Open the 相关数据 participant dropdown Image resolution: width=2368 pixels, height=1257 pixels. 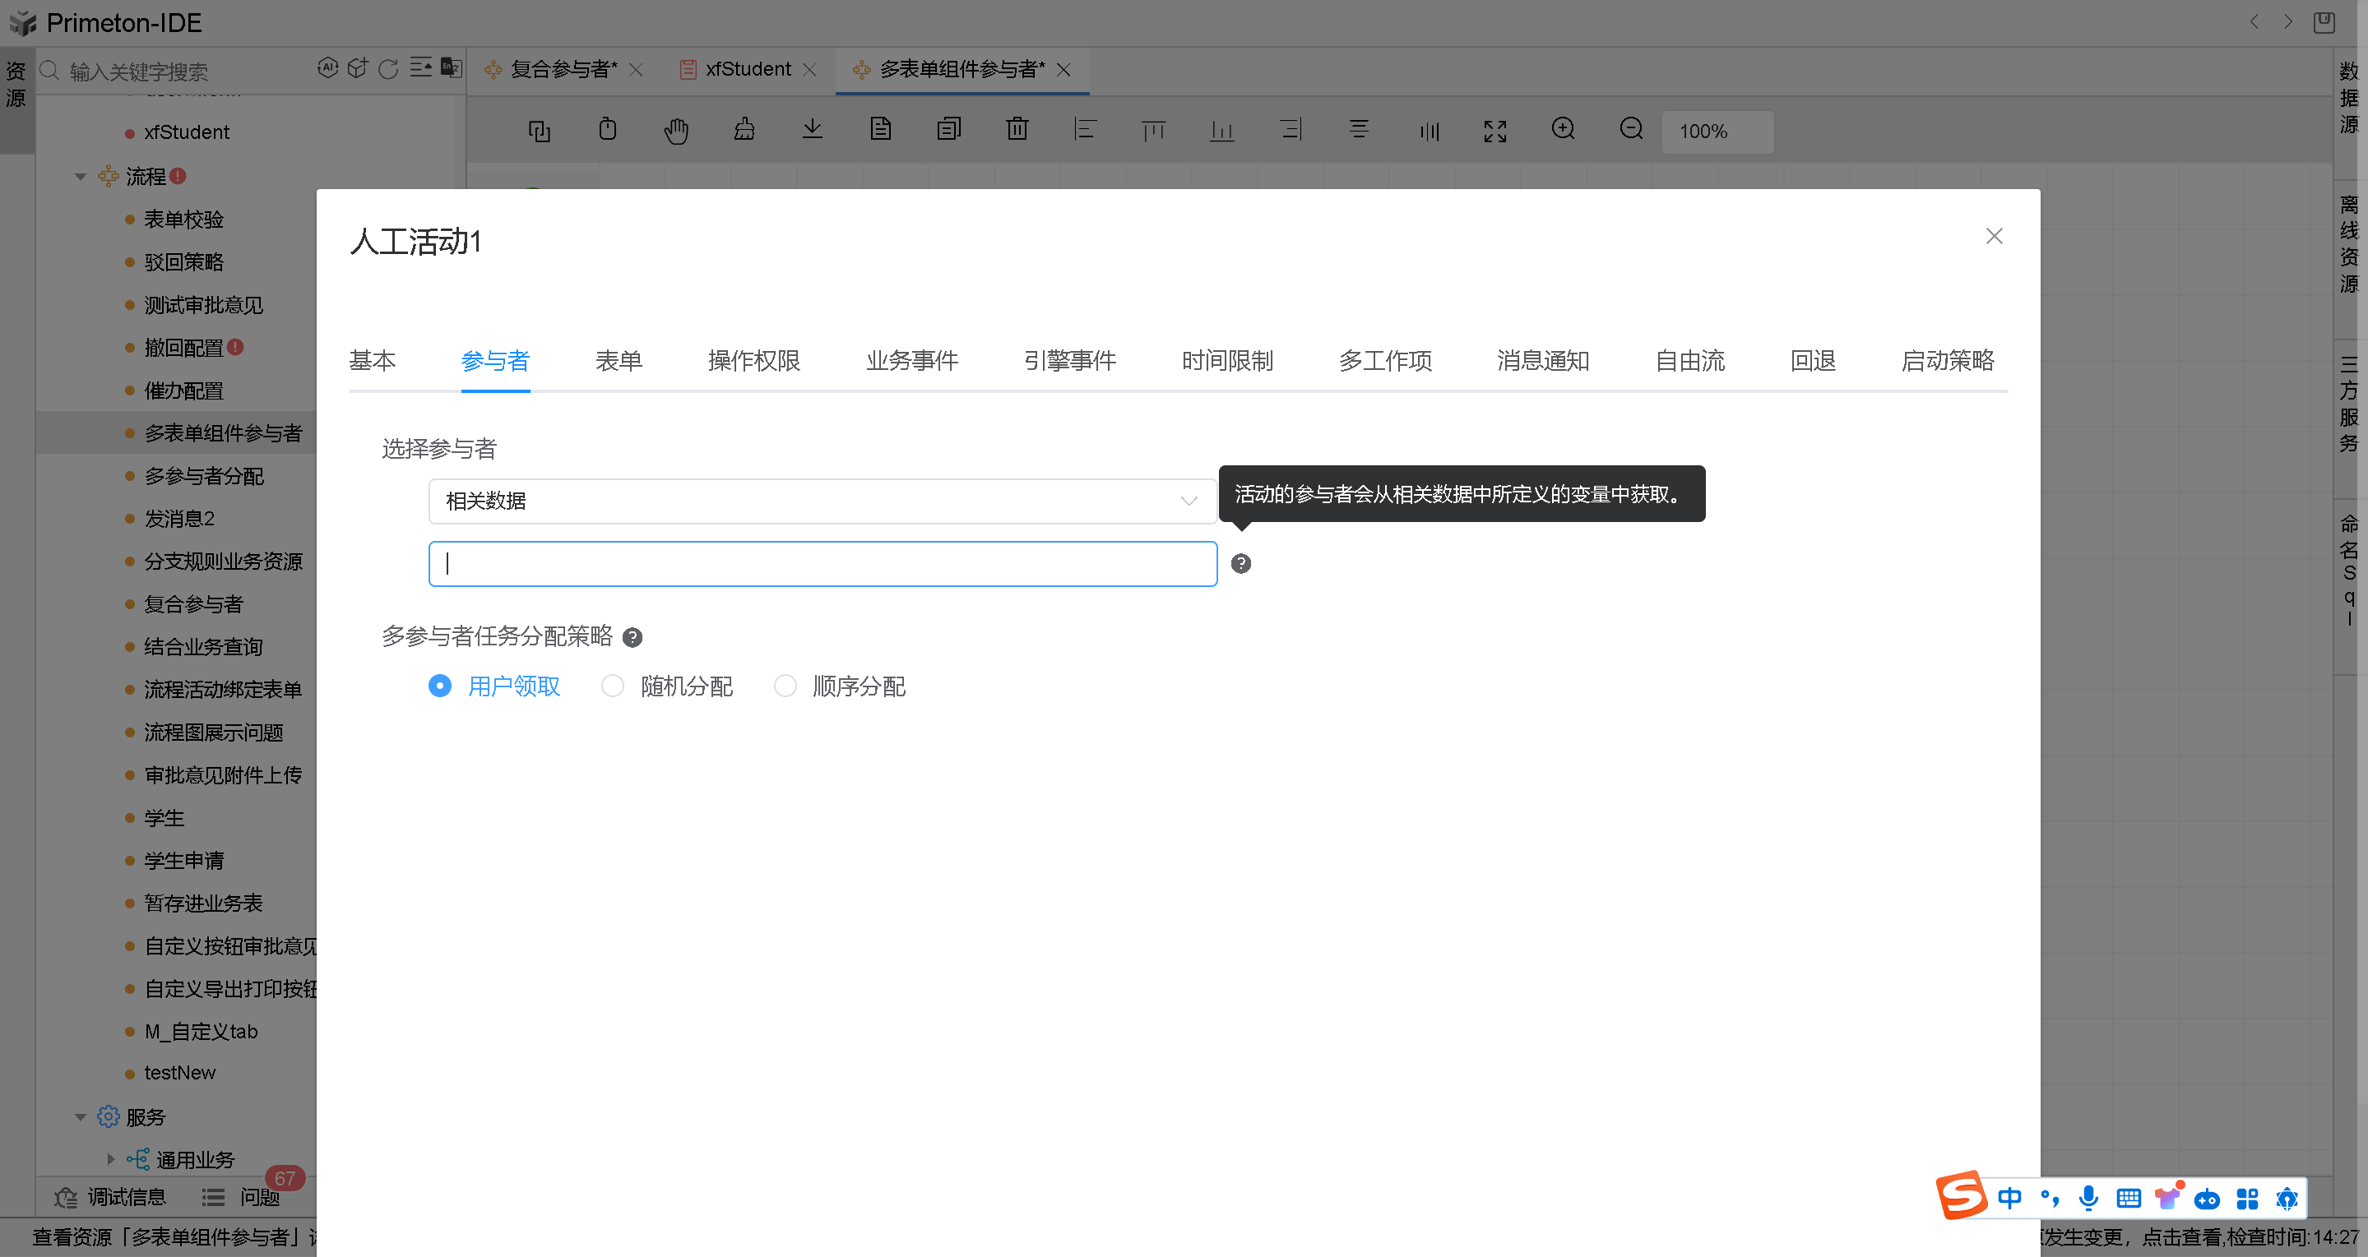(822, 501)
